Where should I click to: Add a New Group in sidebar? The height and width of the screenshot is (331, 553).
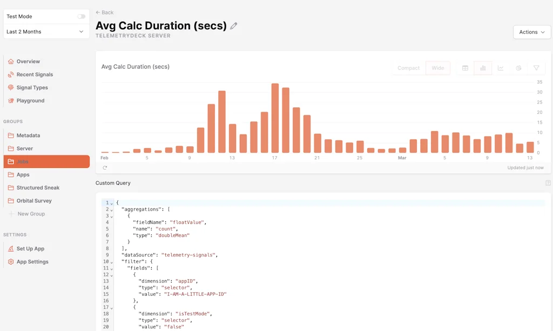coord(31,214)
